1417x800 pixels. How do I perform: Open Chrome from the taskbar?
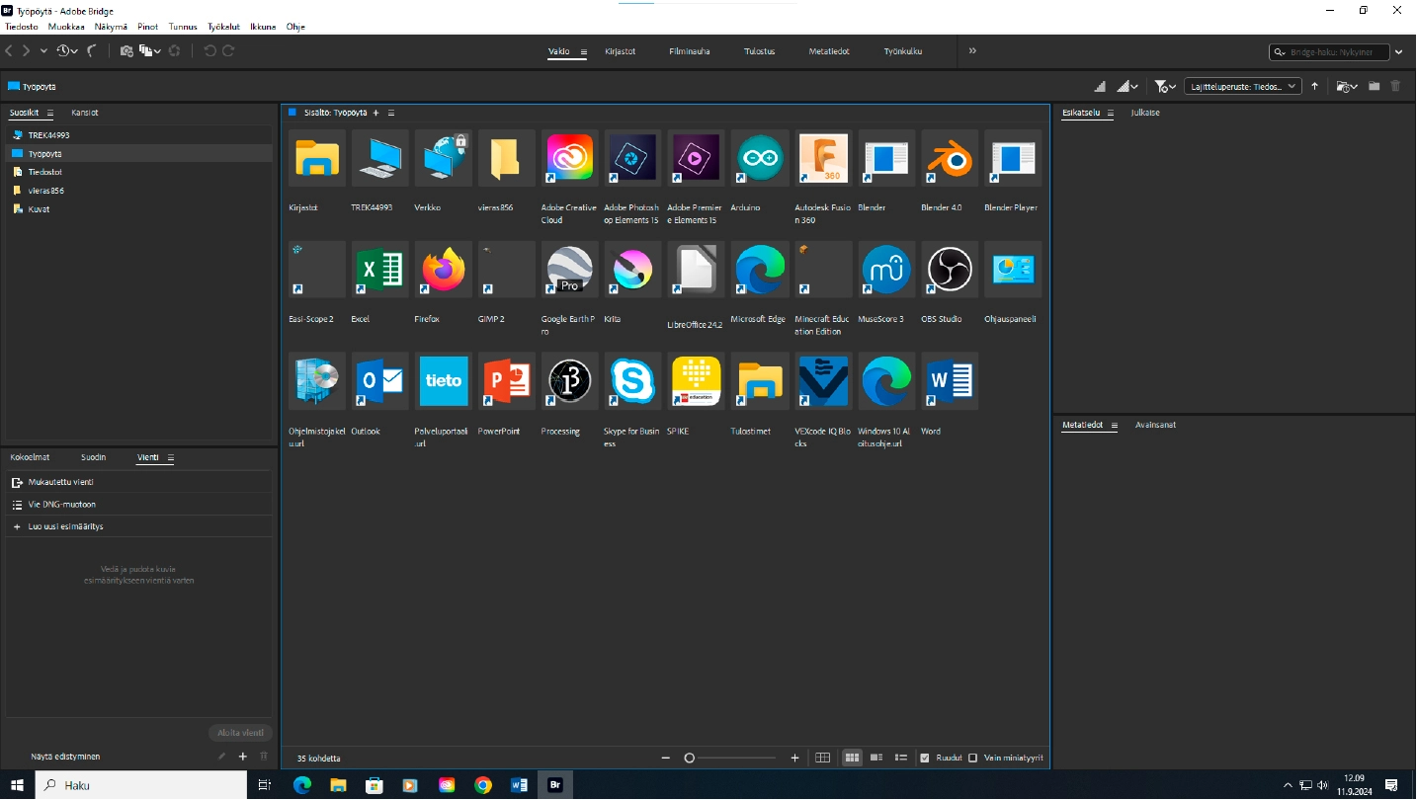point(482,785)
